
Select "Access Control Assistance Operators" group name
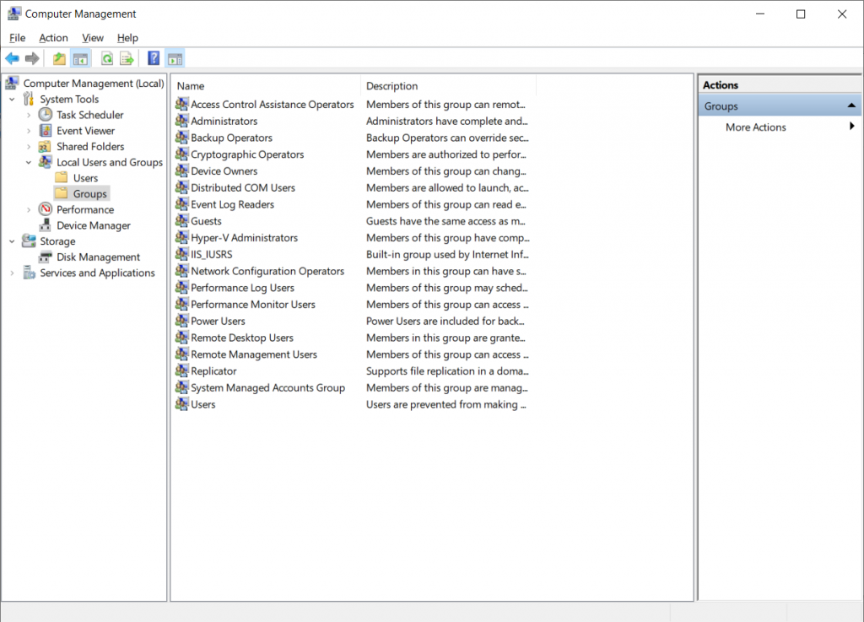click(273, 104)
